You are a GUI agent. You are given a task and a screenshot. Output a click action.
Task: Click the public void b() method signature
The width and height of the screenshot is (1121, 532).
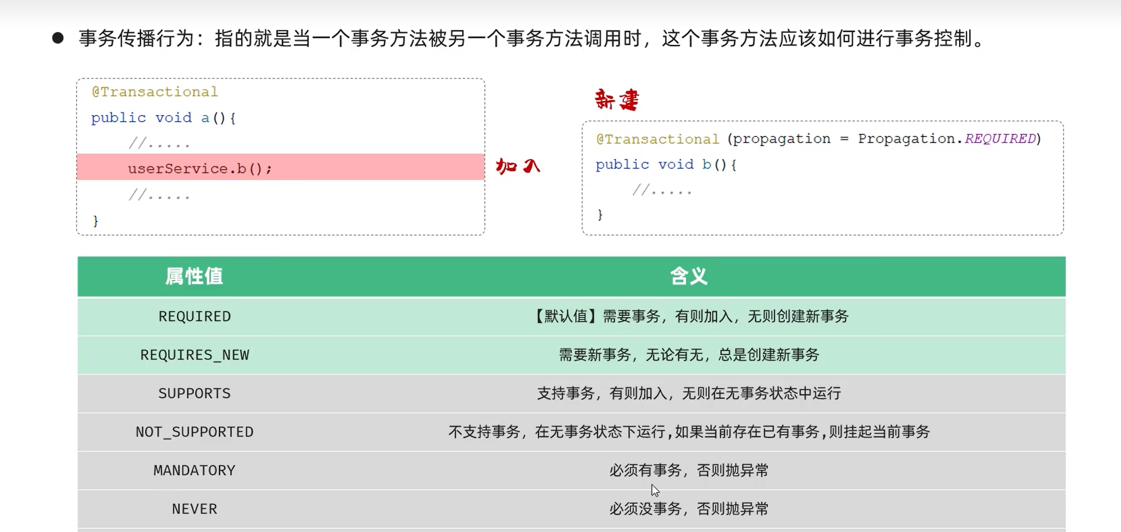[666, 165]
